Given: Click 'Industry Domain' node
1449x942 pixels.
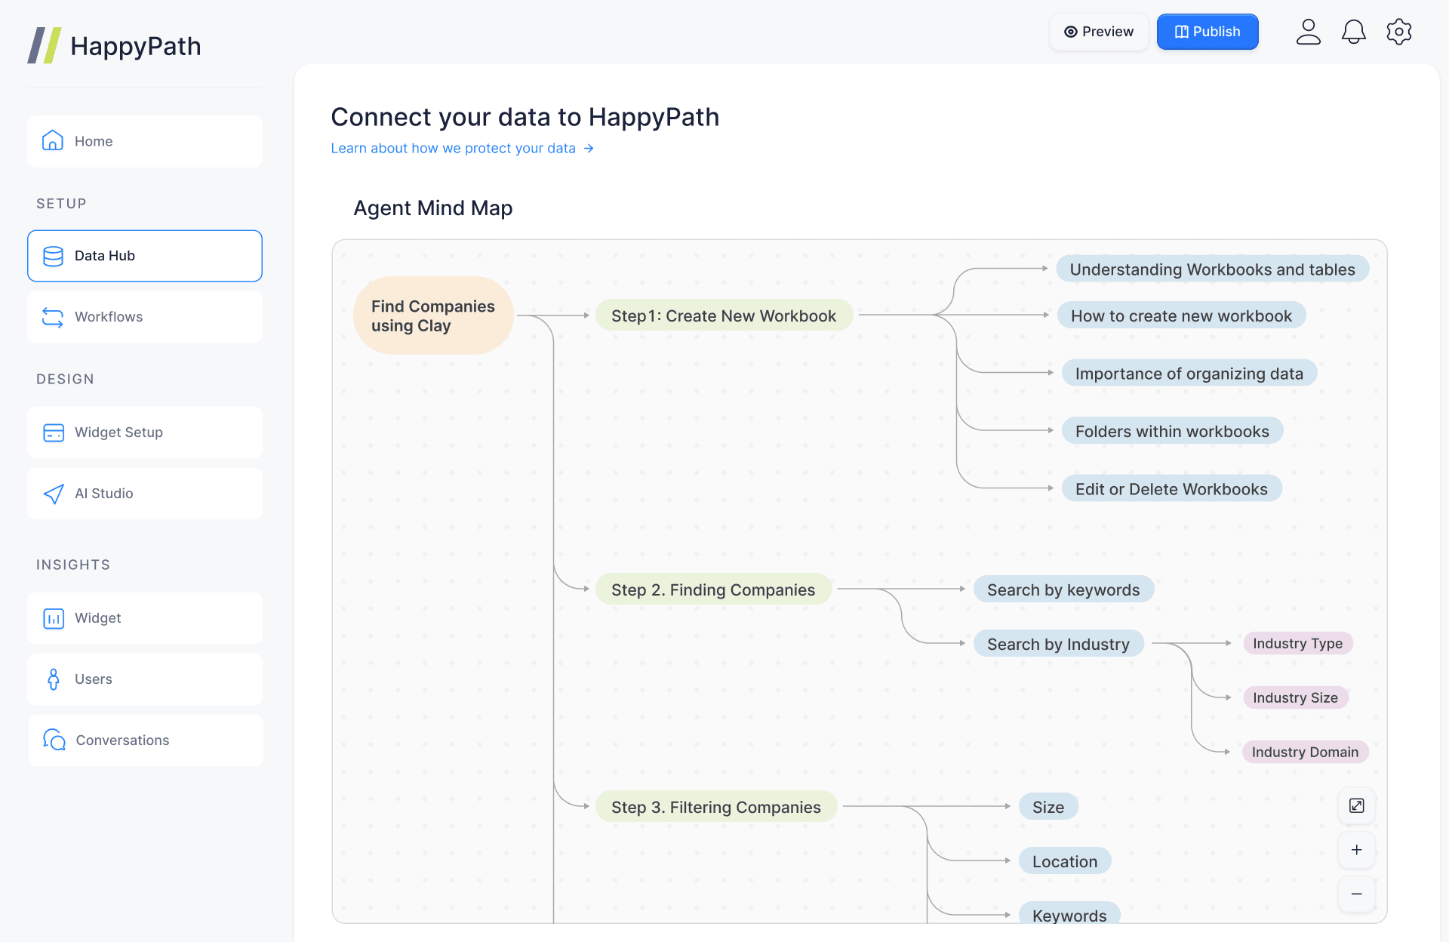Looking at the screenshot, I should point(1305,752).
